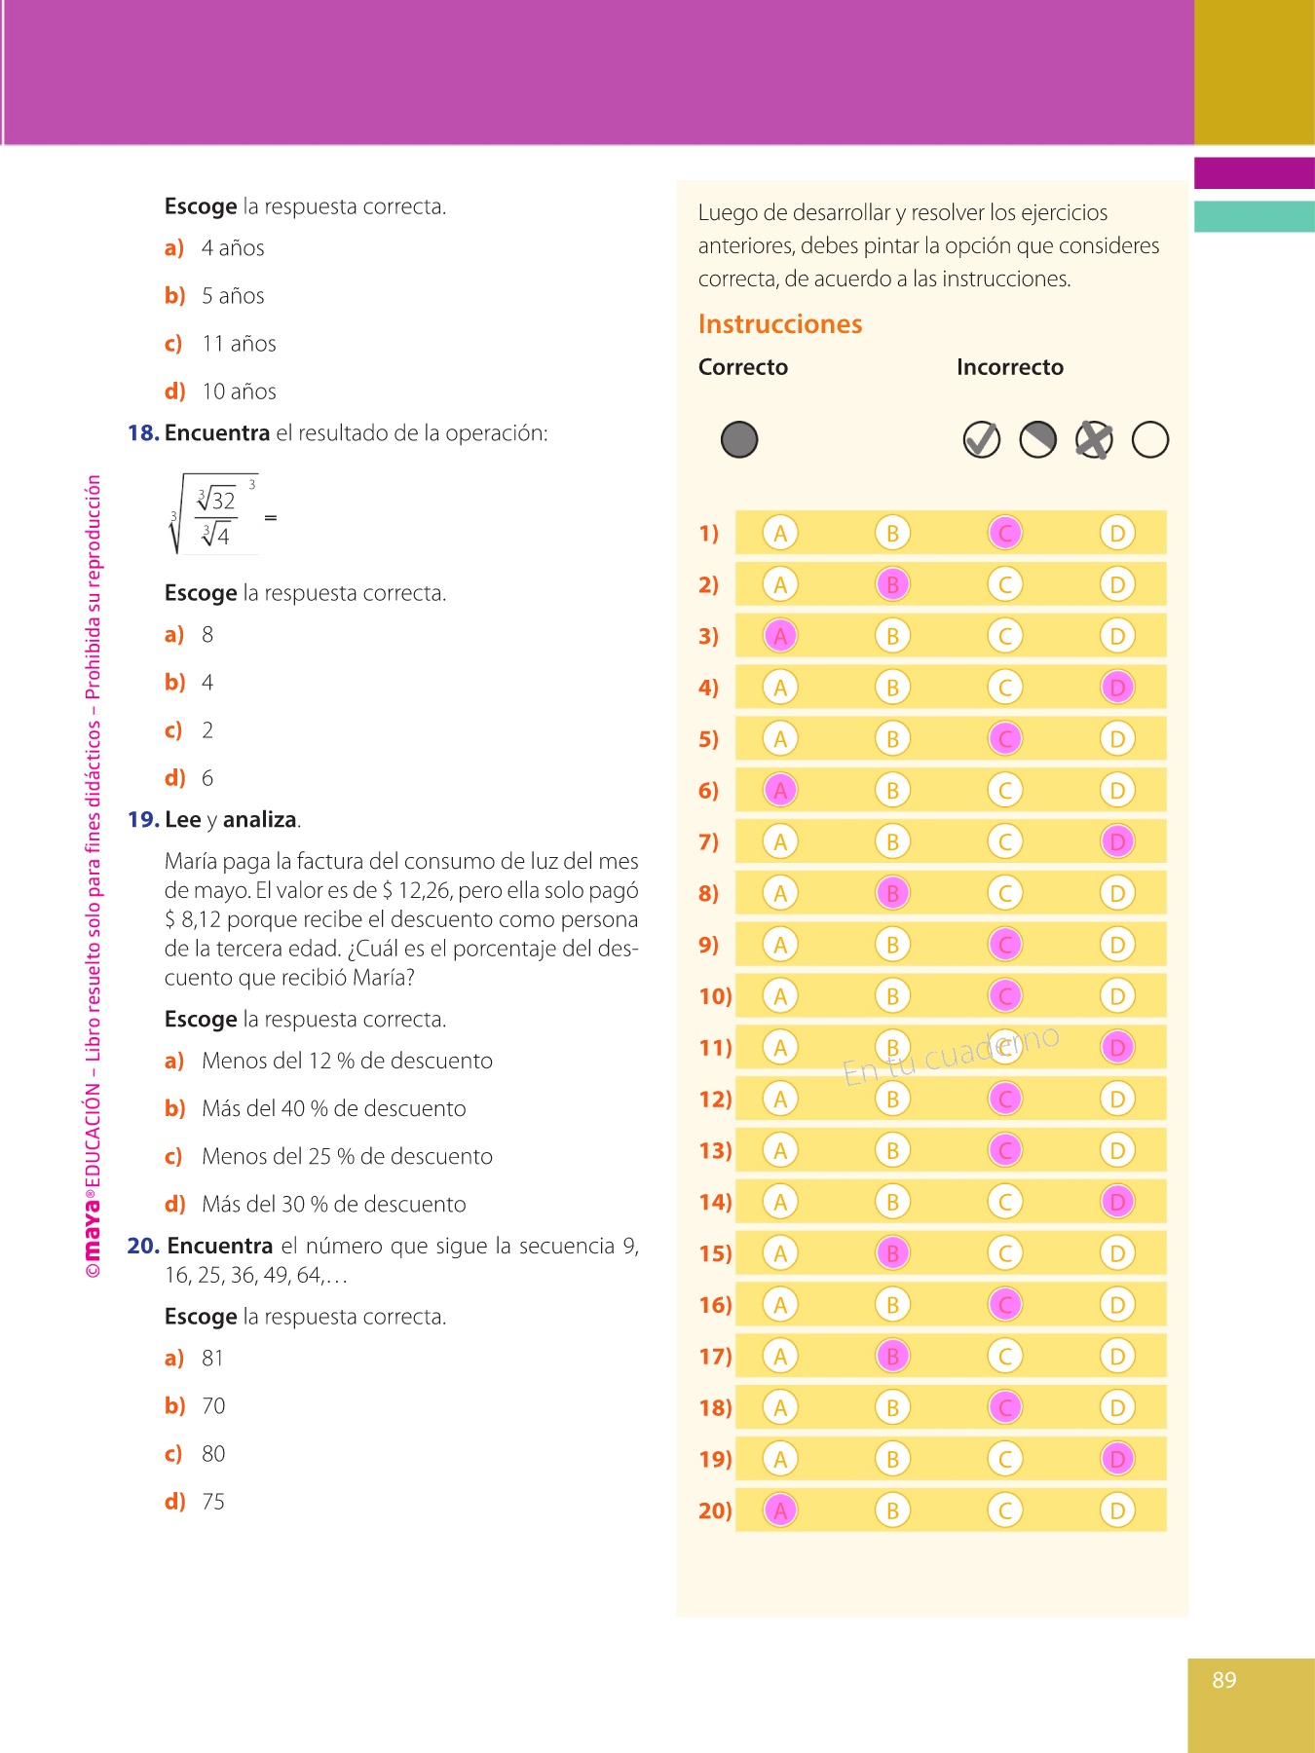Click the empty circle 'Incorrecto' example
1315x1753 pixels.
coord(1150,439)
